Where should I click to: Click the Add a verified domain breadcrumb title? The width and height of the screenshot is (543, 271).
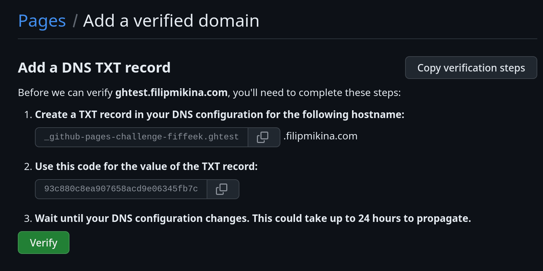coord(171,21)
